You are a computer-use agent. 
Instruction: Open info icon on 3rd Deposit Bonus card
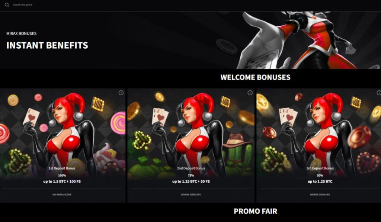[x=379, y=93]
